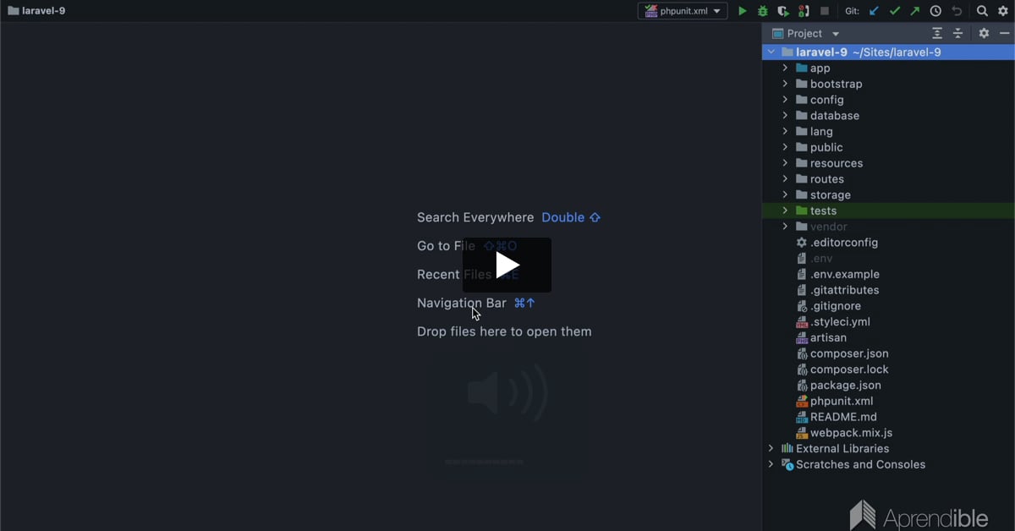Expand the lang folder
This screenshot has height=531, width=1015.
click(x=785, y=131)
